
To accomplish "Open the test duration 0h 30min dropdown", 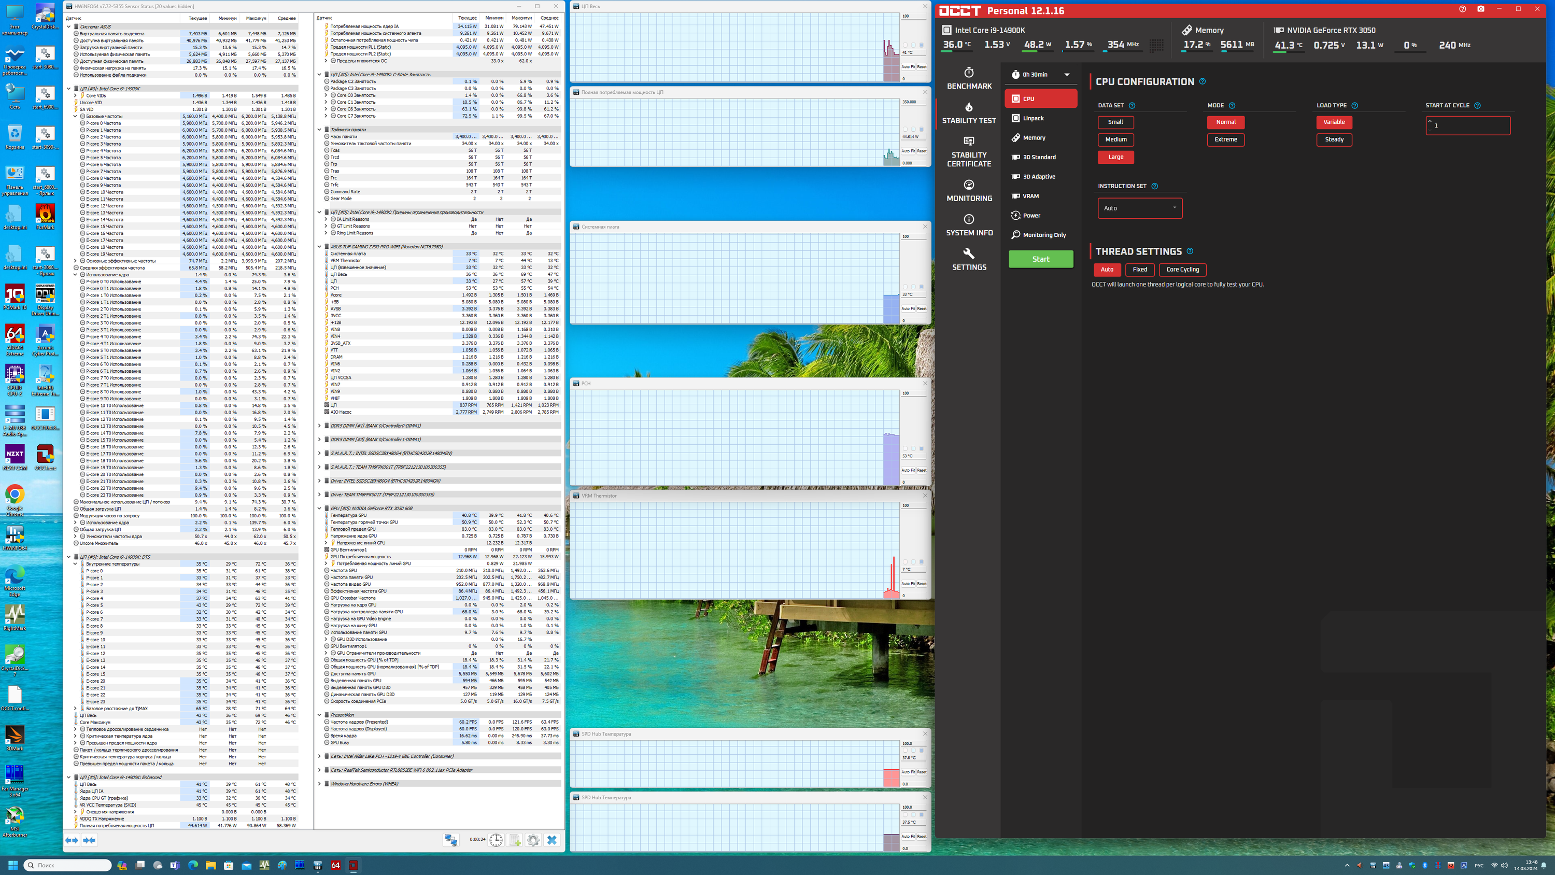I will [1041, 75].
